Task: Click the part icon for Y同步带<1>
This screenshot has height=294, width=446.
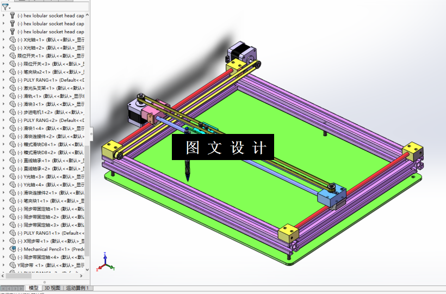Action: coord(13,265)
